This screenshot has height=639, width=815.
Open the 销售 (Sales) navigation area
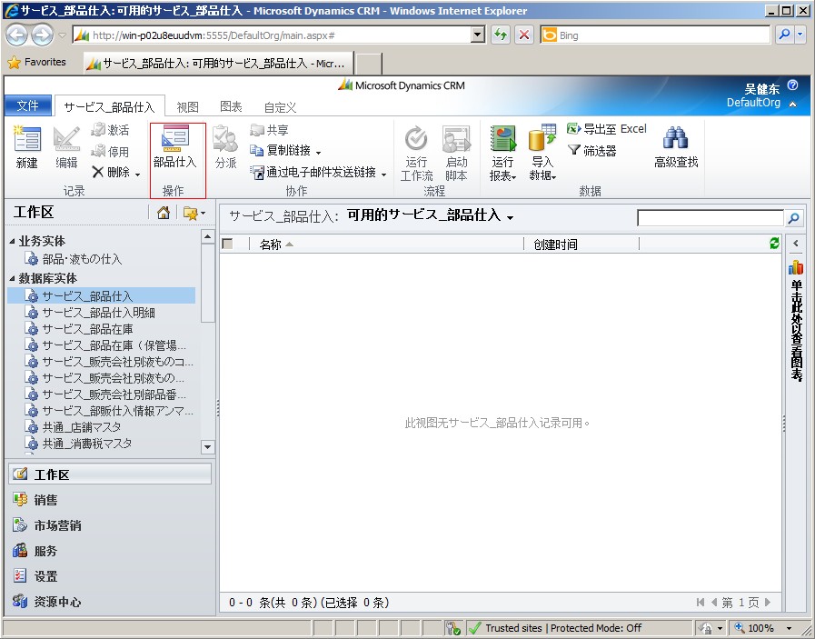pos(110,500)
